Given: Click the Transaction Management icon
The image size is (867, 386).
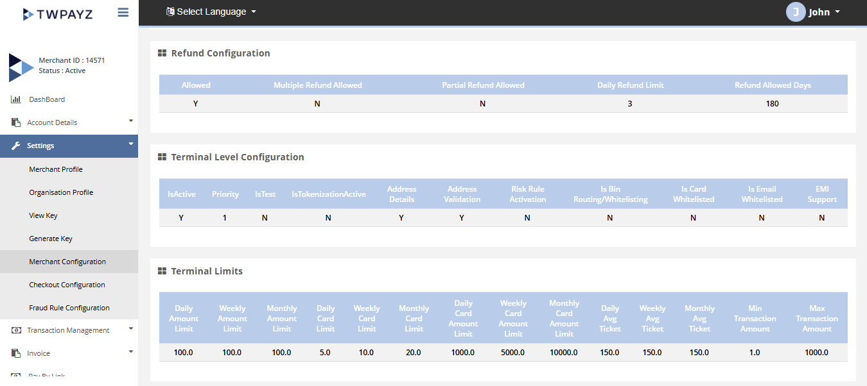Looking at the screenshot, I should click(16, 330).
